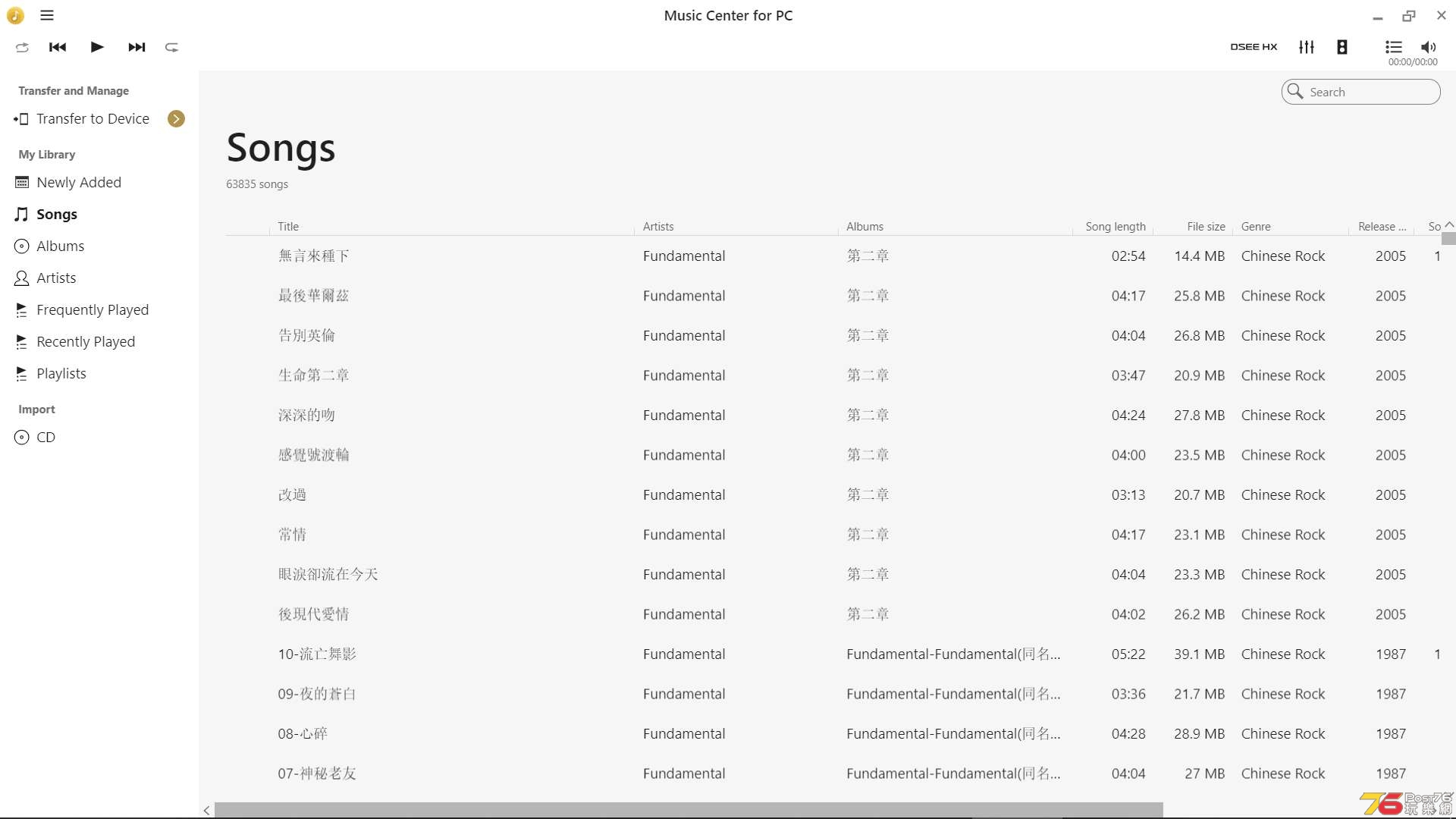
Task: Show the play queue list
Action: tap(1394, 47)
